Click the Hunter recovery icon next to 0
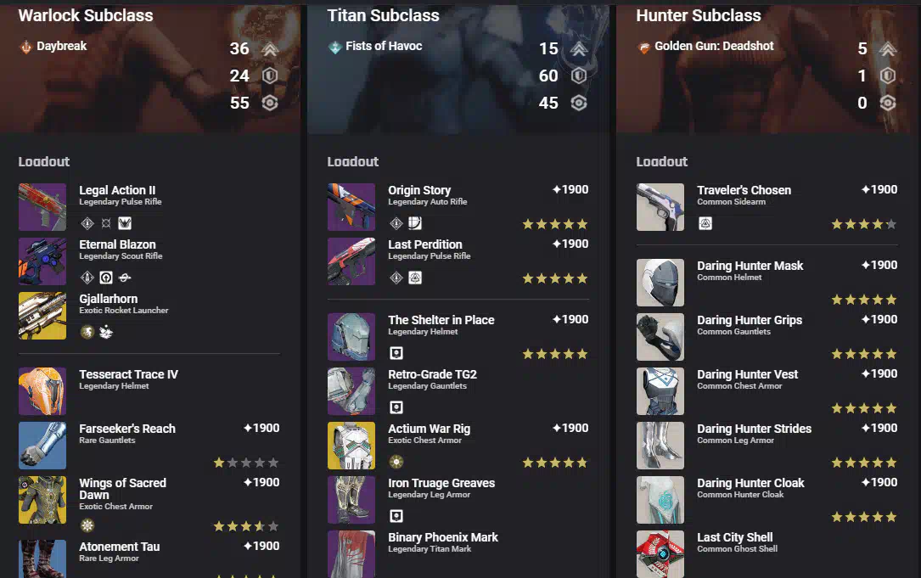Viewport: 921px width, 578px height. pyautogui.click(x=888, y=103)
